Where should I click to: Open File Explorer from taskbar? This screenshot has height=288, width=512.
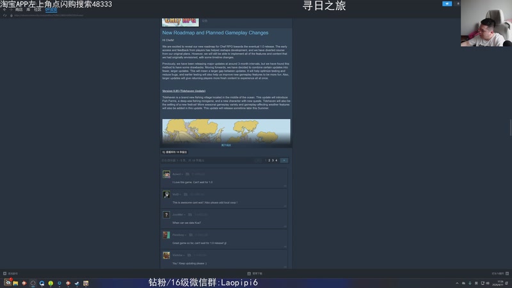(15, 283)
